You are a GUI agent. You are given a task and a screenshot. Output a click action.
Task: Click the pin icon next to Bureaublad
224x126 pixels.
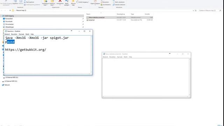83,19
